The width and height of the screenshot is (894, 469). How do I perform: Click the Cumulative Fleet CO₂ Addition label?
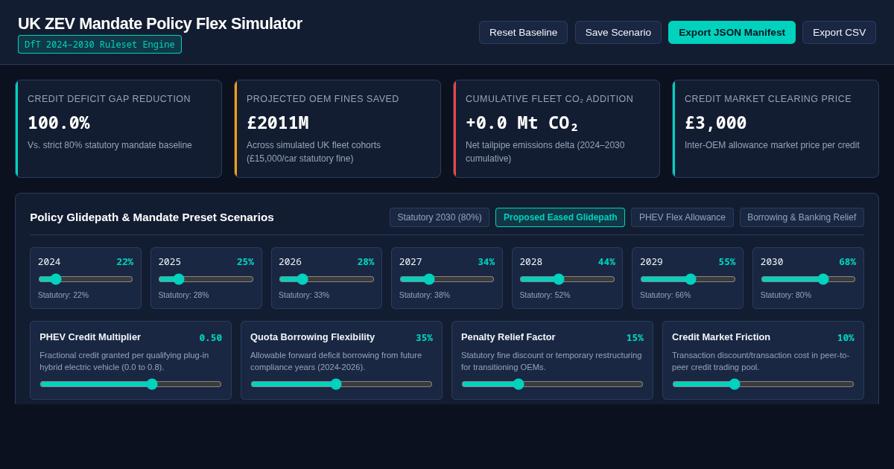coord(549,99)
